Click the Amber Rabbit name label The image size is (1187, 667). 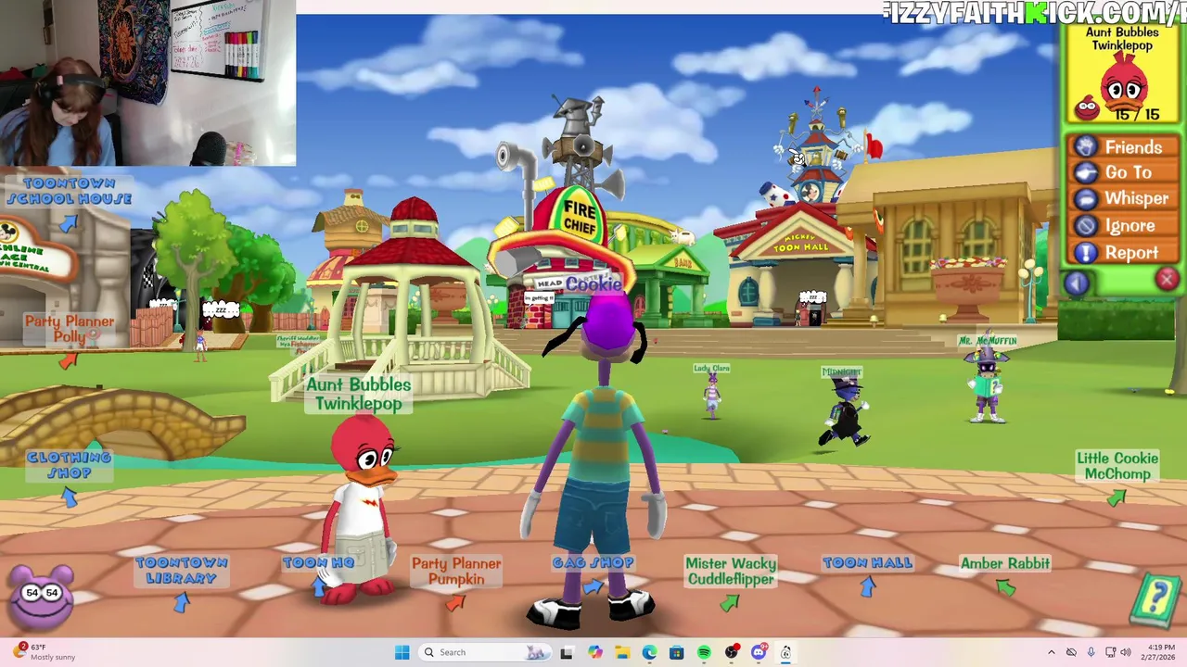pos(1005,562)
